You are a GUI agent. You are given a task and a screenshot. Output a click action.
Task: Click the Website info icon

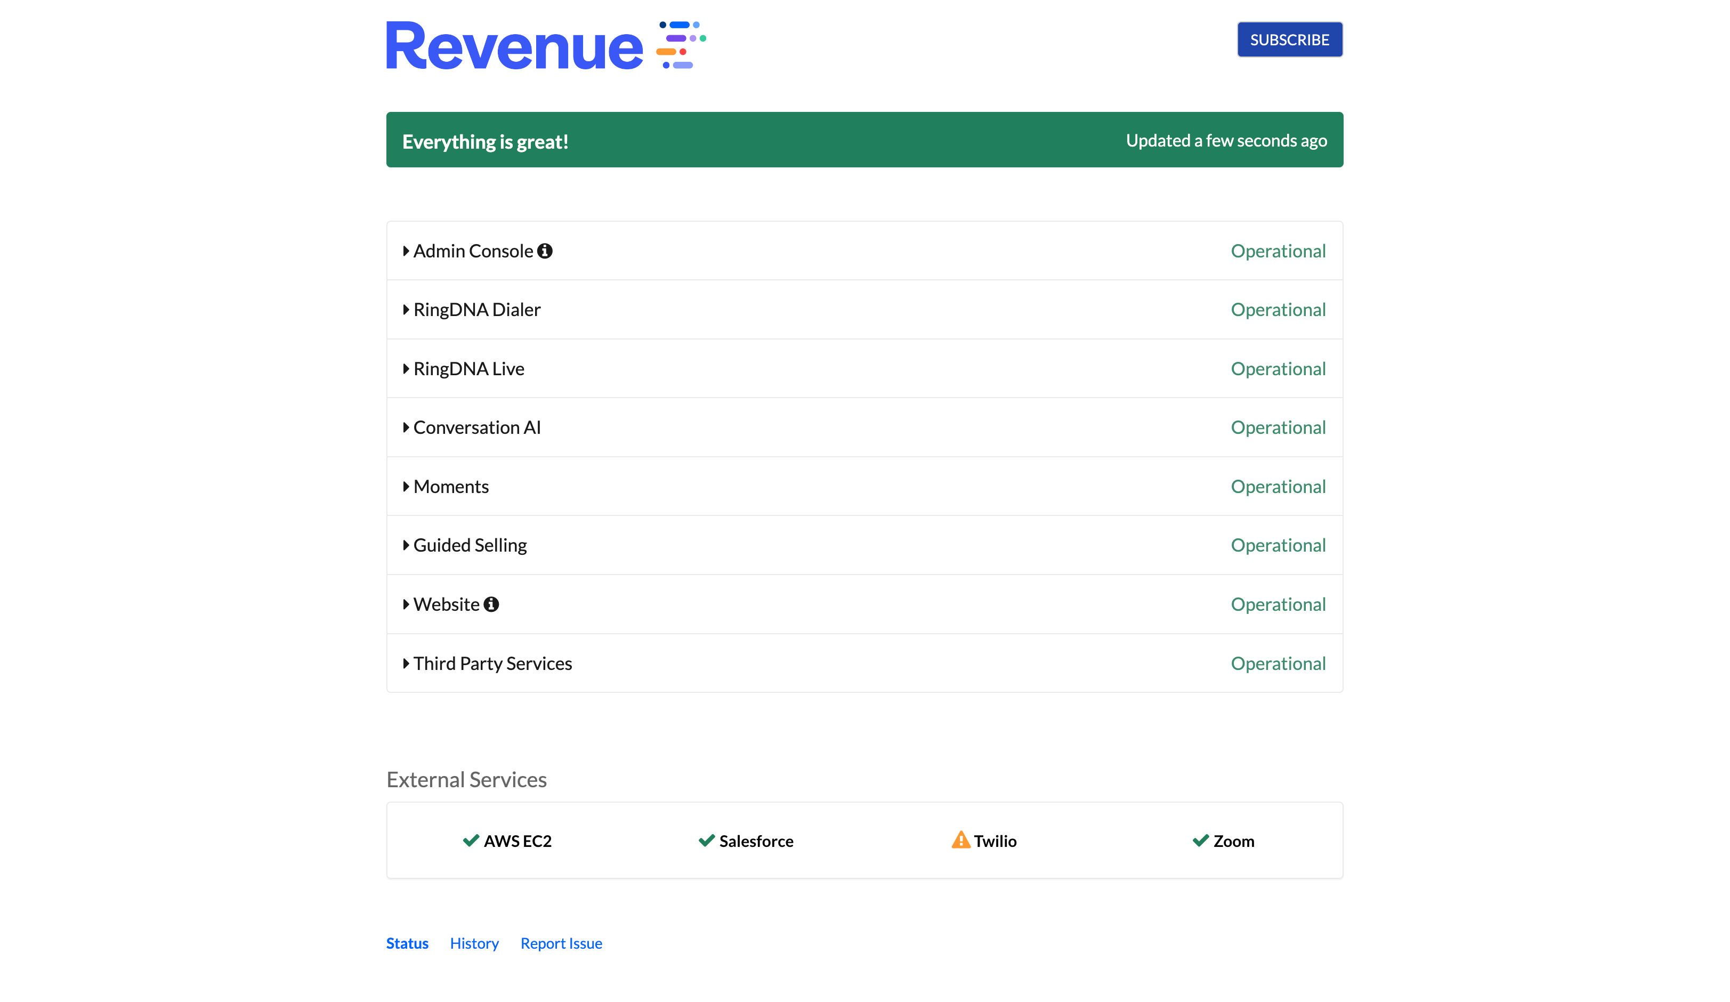click(x=491, y=604)
